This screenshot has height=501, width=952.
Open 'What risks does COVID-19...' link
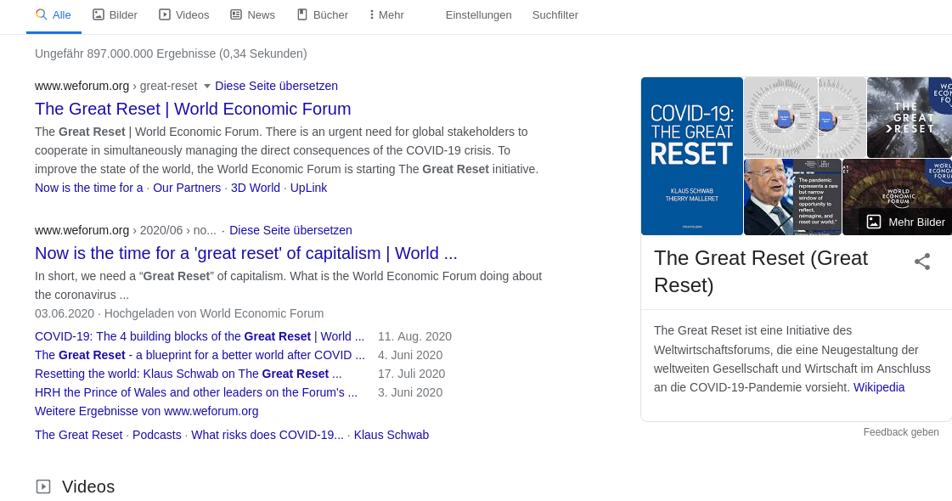(x=268, y=436)
